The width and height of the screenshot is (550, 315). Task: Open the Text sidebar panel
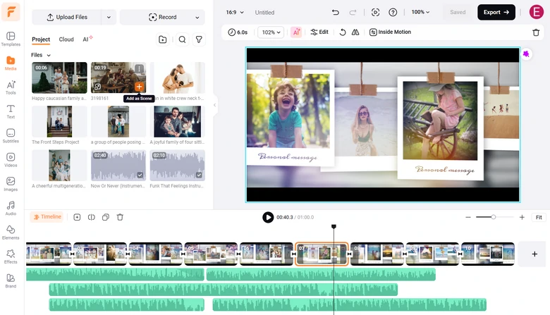pos(11,111)
